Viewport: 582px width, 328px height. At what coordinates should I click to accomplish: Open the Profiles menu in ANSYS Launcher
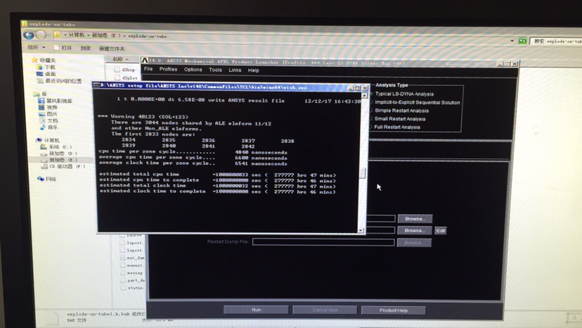(x=168, y=69)
